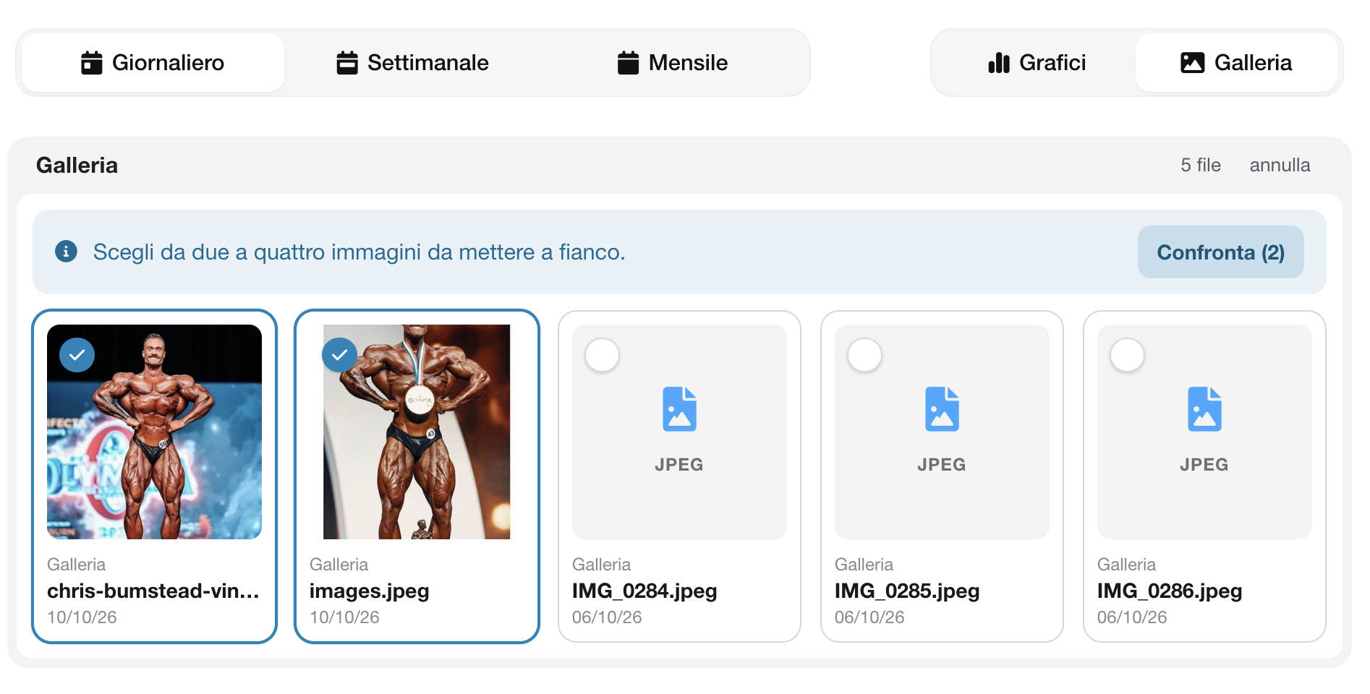
Task: Click the Settimanale calendar icon
Action: pyautogui.click(x=347, y=63)
